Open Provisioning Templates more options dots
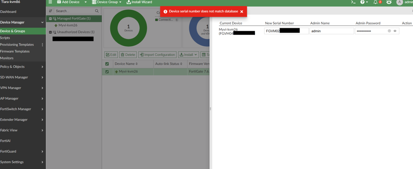The width and height of the screenshot is (413, 169). 42,45
